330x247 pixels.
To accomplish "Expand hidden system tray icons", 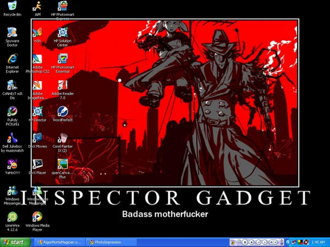I will (x=288, y=242).
